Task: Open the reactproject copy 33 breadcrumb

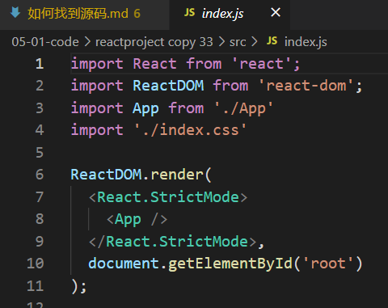Action: (x=154, y=42)
